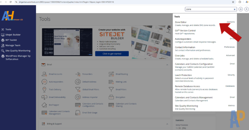Click the Manage Team people icon

(3, 45)
